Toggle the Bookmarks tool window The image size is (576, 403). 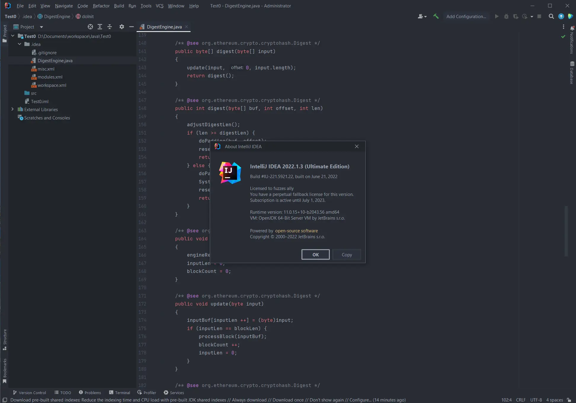coord(5,370)
